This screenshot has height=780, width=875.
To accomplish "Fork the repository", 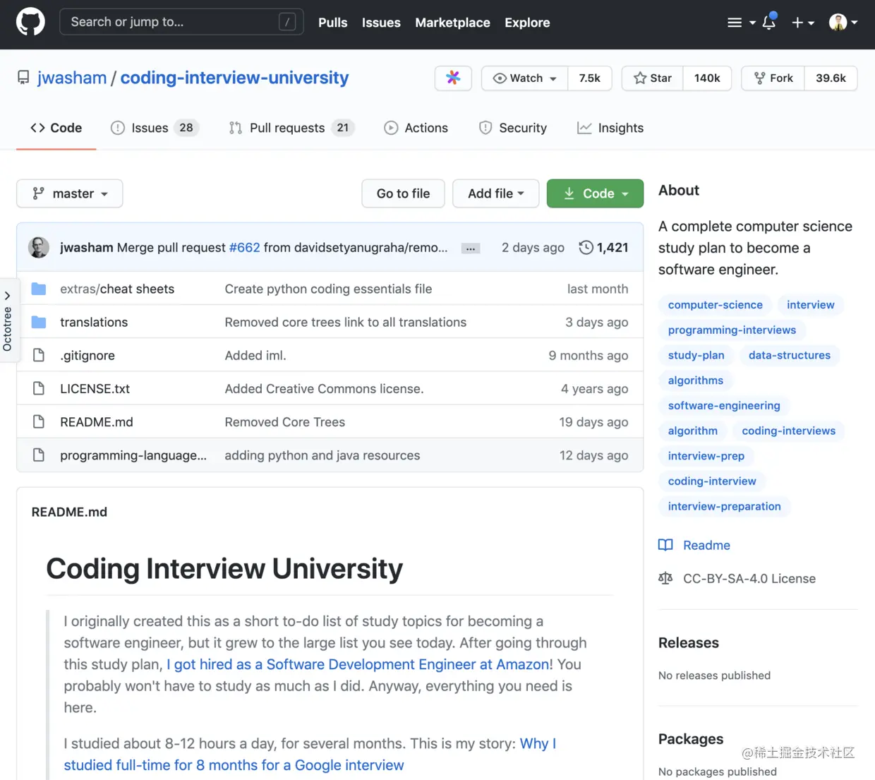I will click(x=773, y=78).
